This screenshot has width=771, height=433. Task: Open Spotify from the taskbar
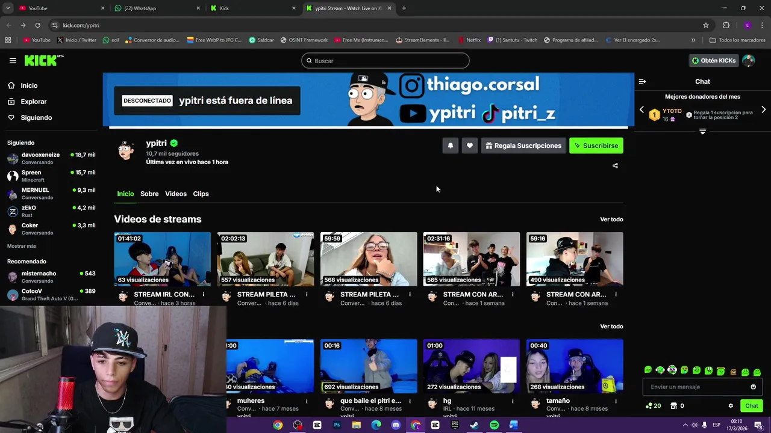click(494, 425)
